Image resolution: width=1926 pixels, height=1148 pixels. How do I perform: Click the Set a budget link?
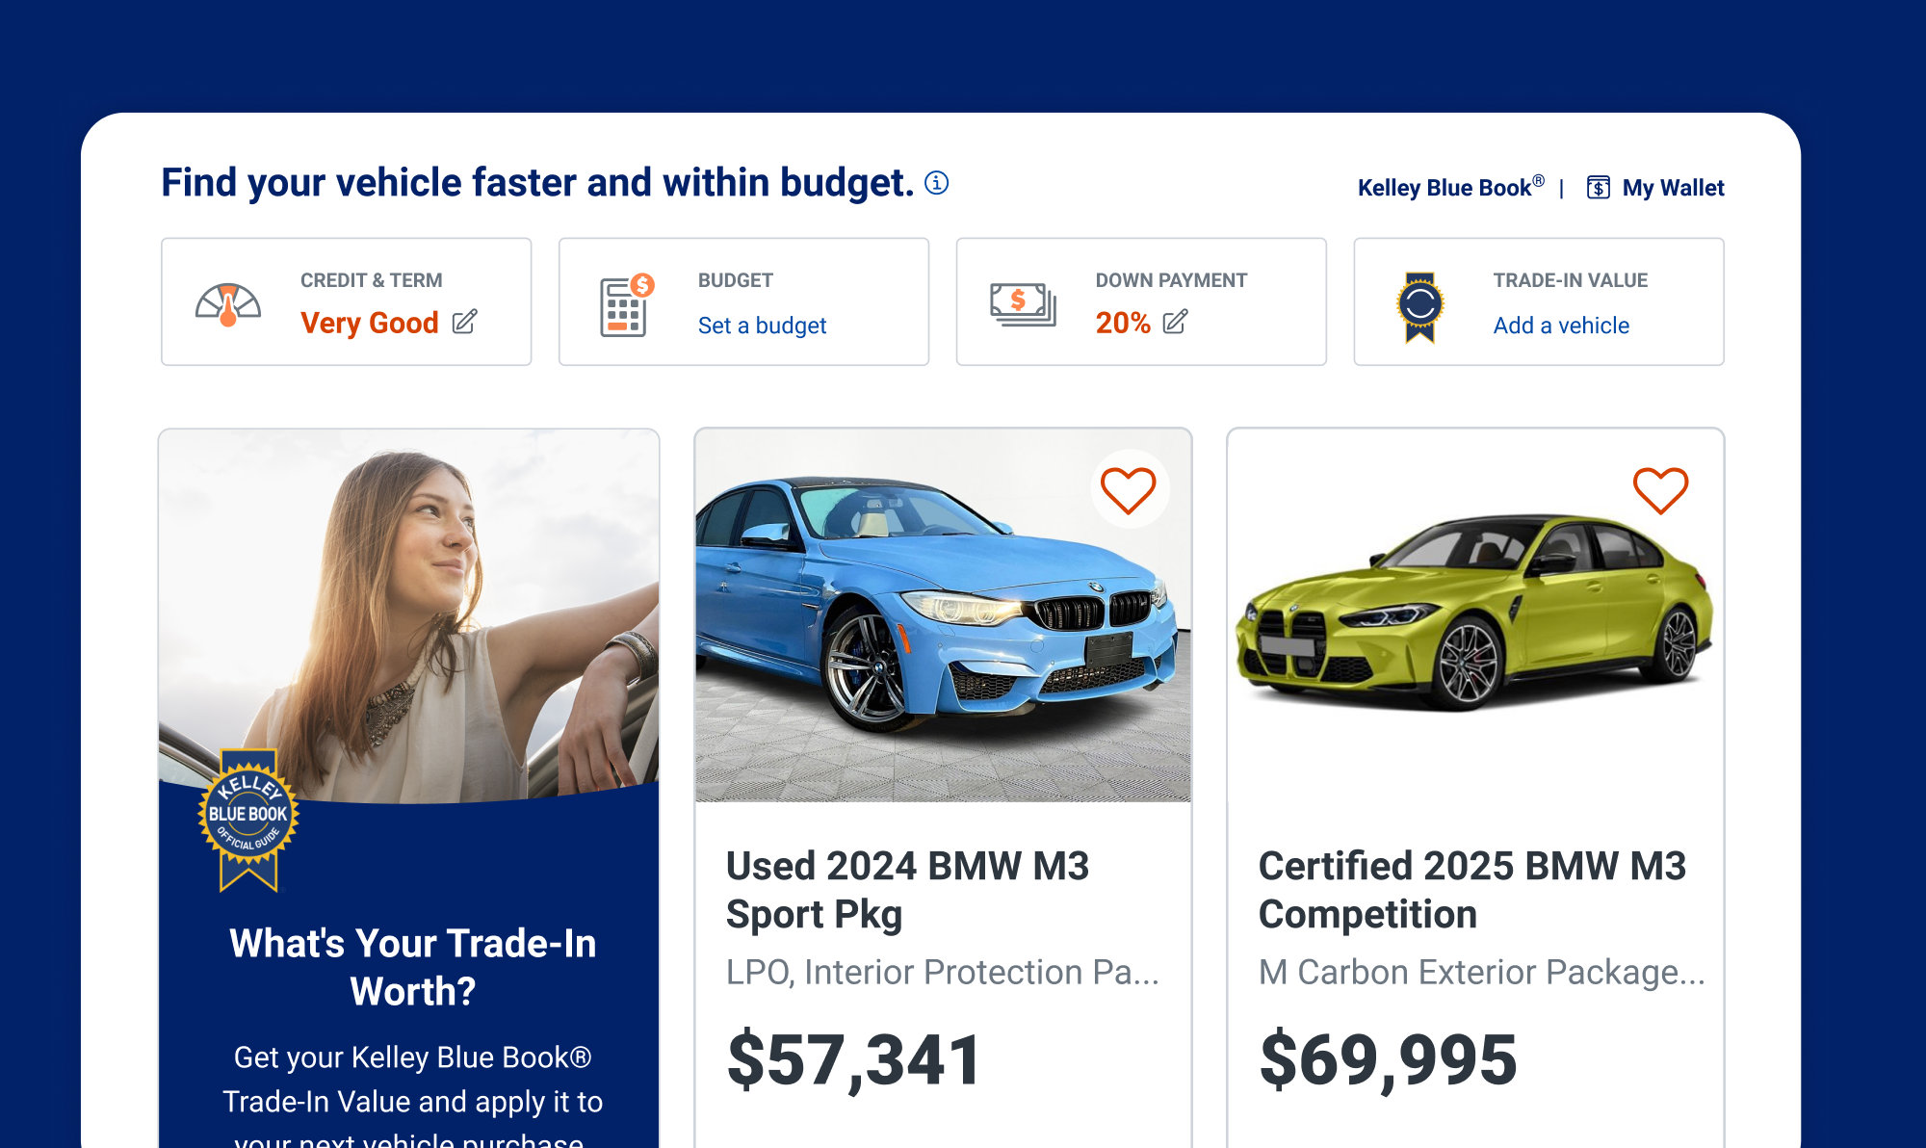761,326
